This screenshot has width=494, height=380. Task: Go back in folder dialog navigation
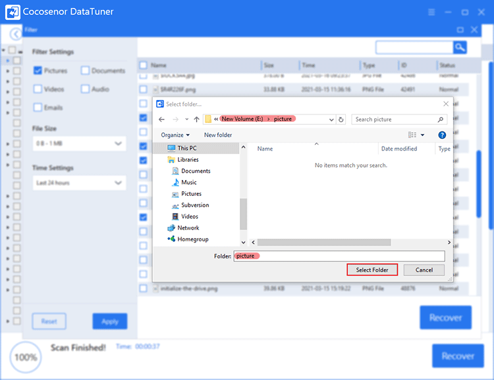[161, 119]
